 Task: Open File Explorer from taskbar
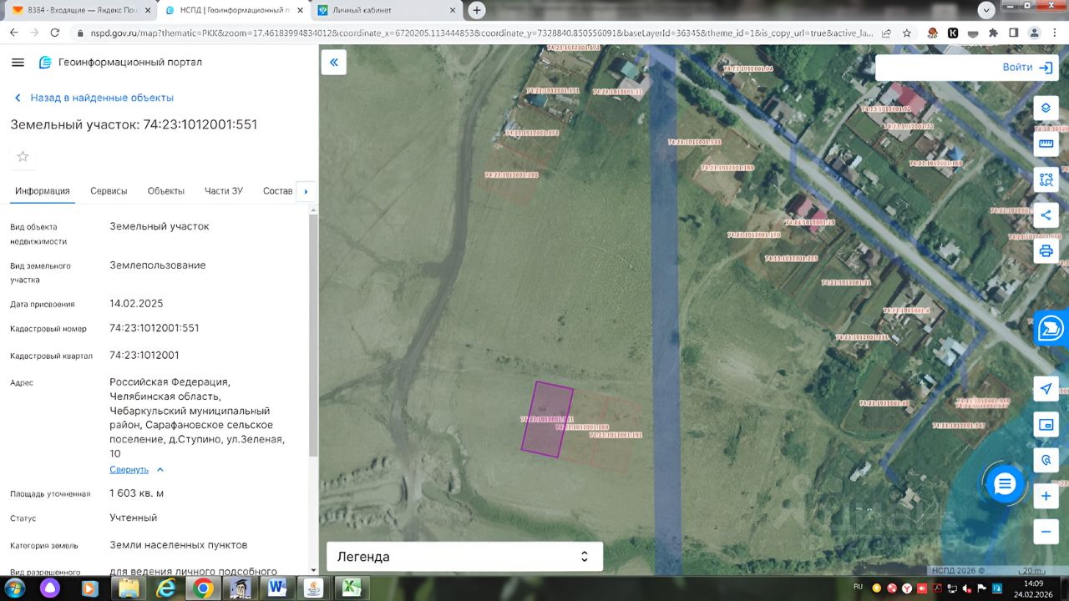(x=129, y=588)
